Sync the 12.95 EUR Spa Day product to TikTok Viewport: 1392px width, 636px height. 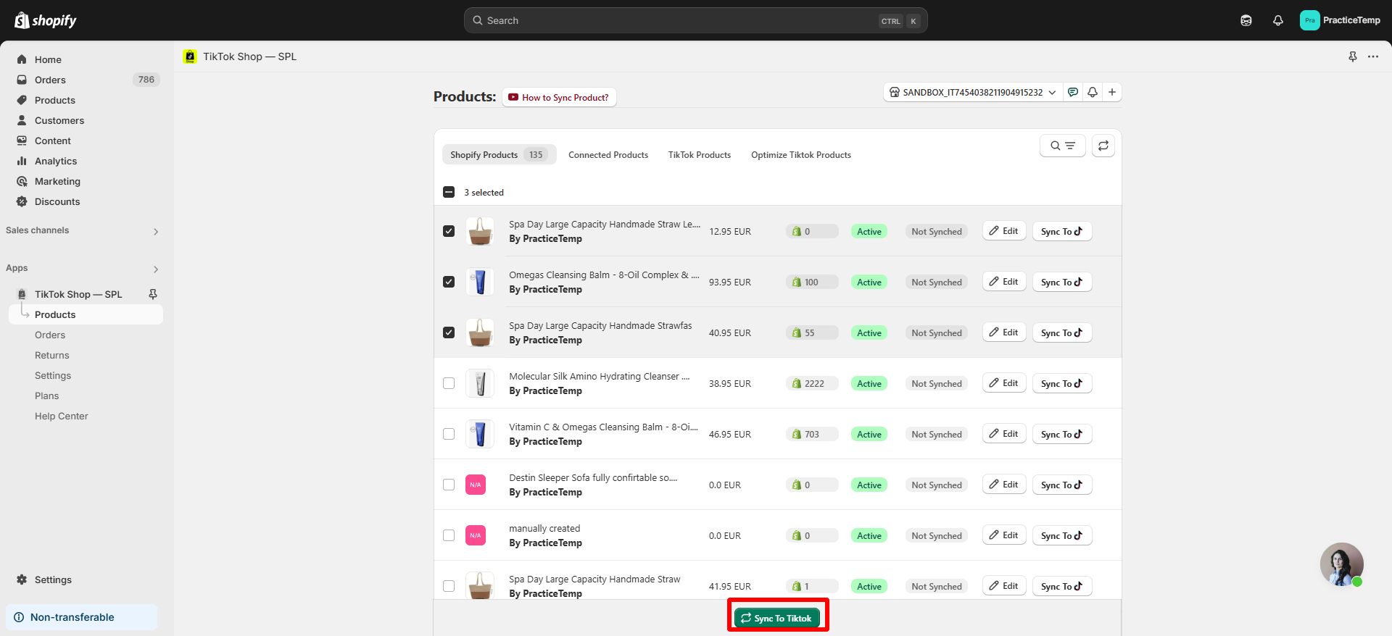click(x=1062, y=231)
